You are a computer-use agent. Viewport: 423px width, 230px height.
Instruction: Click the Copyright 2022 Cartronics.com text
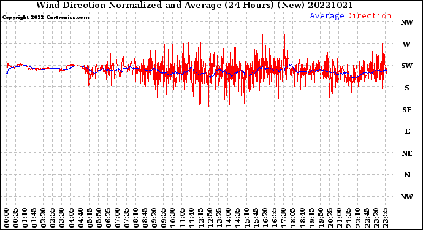46,17
